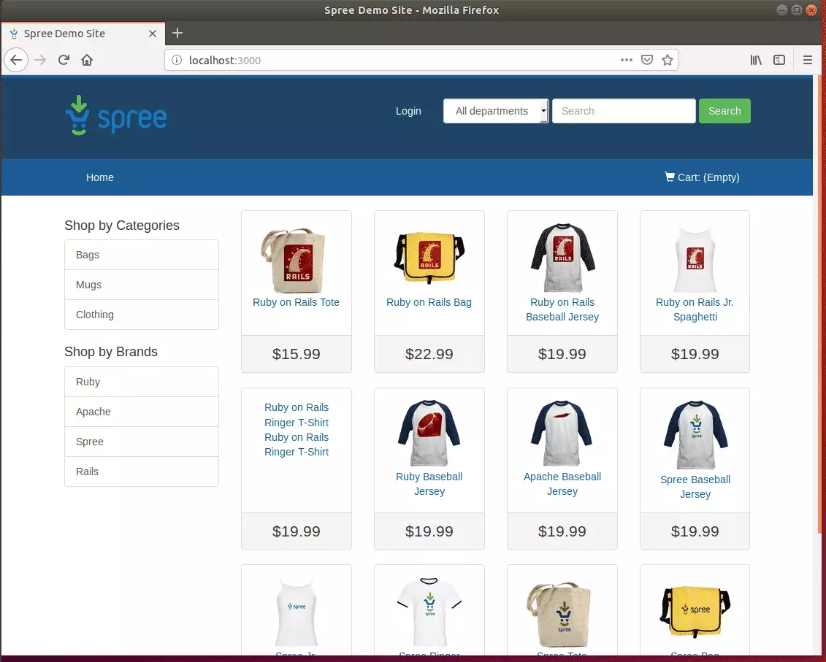Click the Ruby on Rails Tote link
The height and width of the screenshot is (662, 826).
[296, 302]
